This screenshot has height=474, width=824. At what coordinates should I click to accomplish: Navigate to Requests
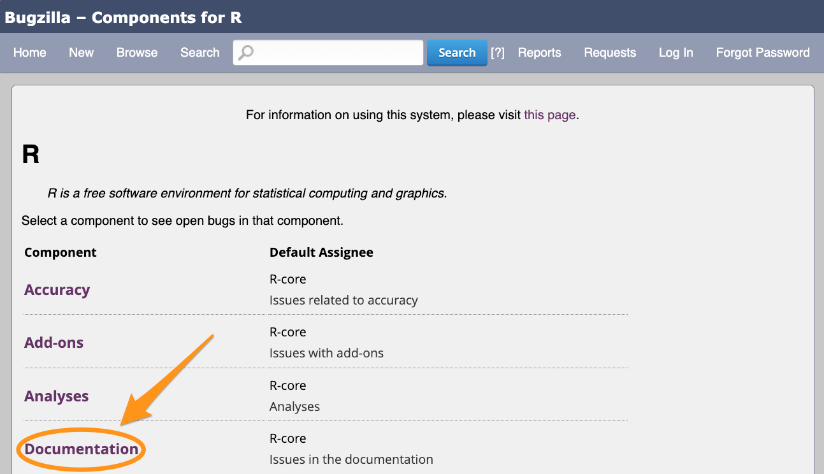coord(610,53)
